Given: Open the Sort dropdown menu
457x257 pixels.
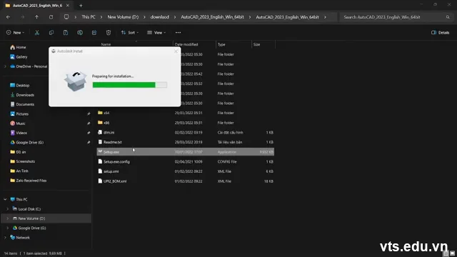Looking at the screenshot, I should (x=130, y=33).
